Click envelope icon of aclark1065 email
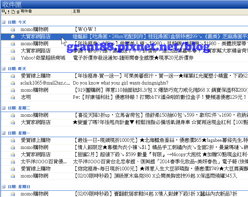 tap(13, 83)
